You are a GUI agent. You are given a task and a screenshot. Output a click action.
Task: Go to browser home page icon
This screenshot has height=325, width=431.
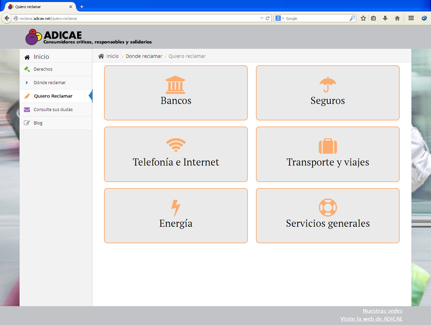coord(397,18)
